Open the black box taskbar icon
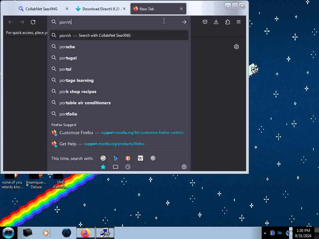The width and height of the screenshot is (319, 239). 27,233
